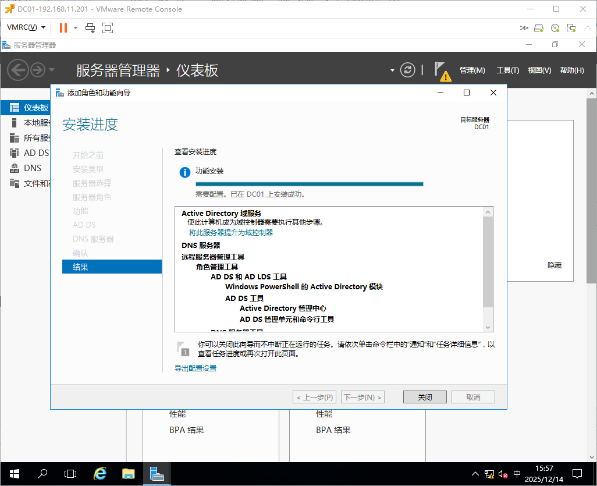This screenshot has width=597, height=486.
Task: Select 所有服务器 in the sidebar
Action: pos(26,138)
